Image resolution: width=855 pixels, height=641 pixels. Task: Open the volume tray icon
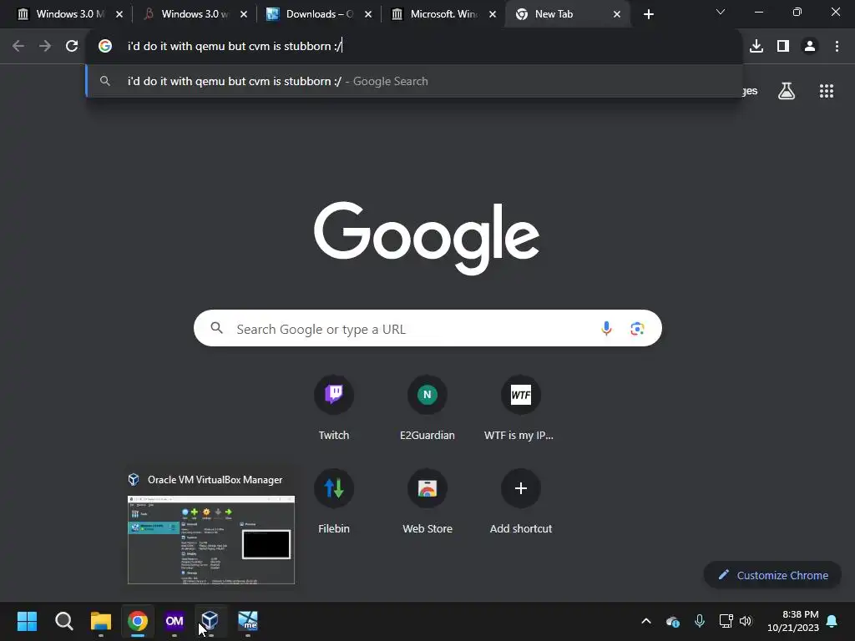[x=746, y=621]
